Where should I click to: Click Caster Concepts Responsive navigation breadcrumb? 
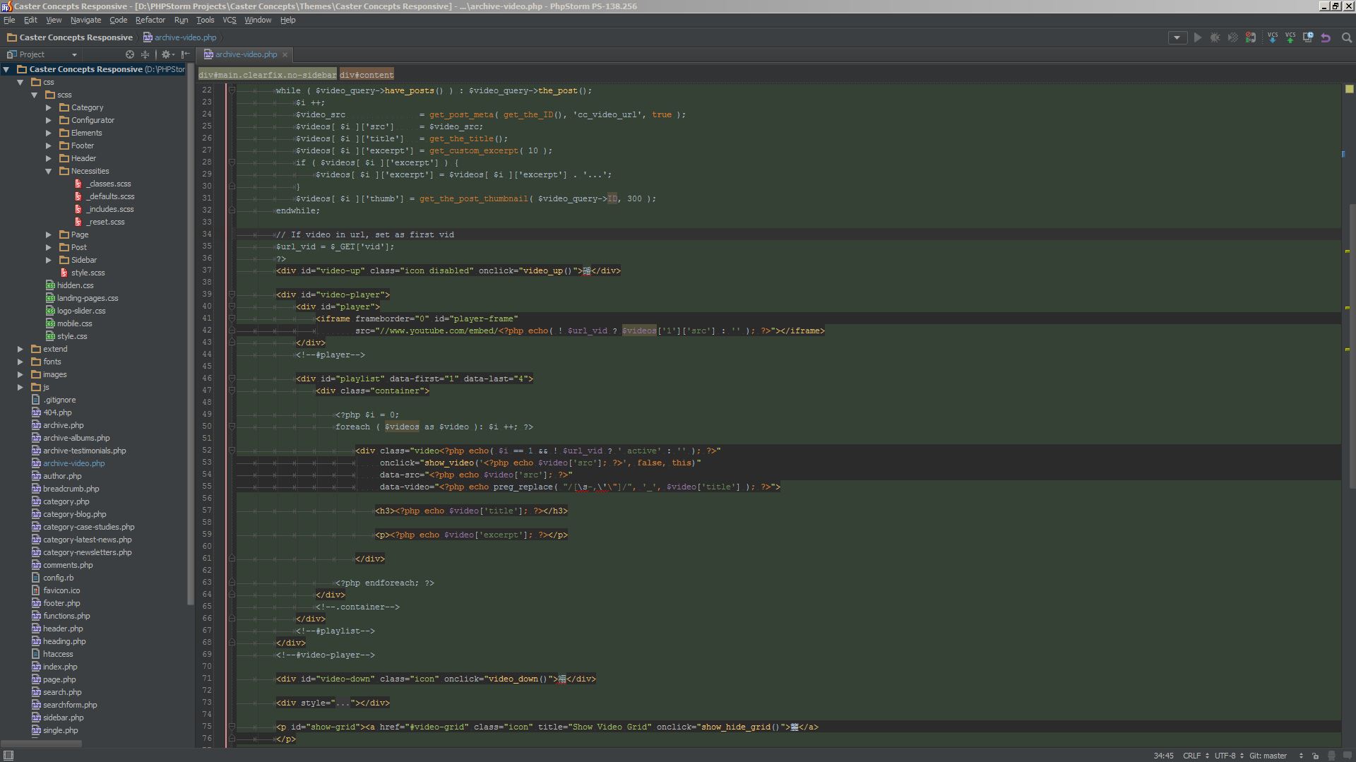[x=69, y=37]
